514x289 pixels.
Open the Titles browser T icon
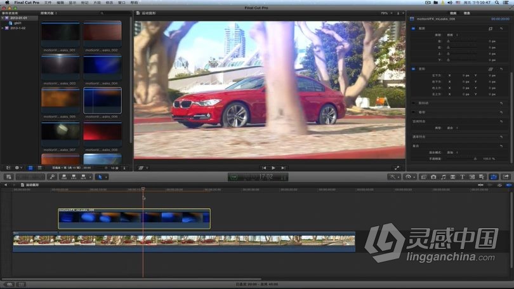462,177
